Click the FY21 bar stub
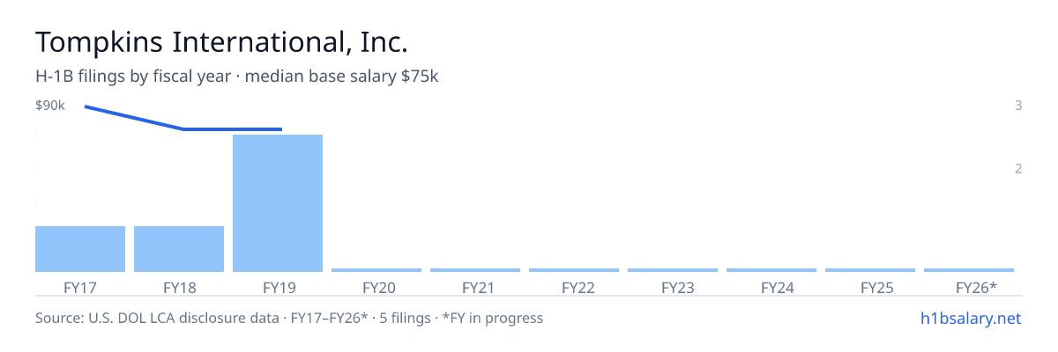The height and width of the screenshot is (352, 1058). 475,270
